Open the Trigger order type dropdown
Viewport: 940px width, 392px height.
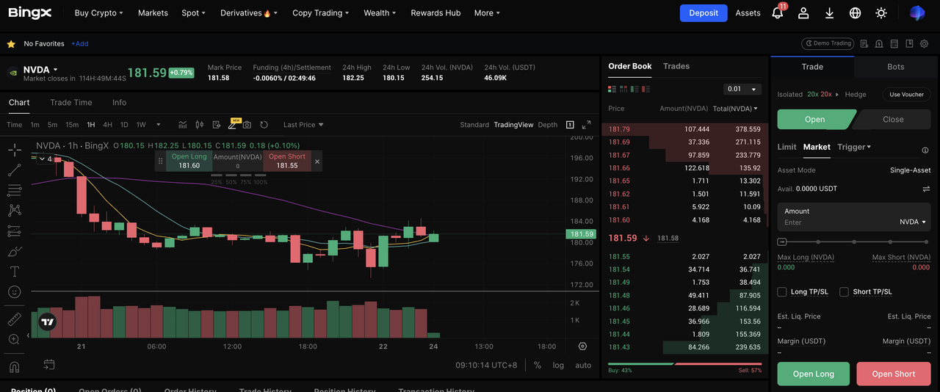point(854,147)
